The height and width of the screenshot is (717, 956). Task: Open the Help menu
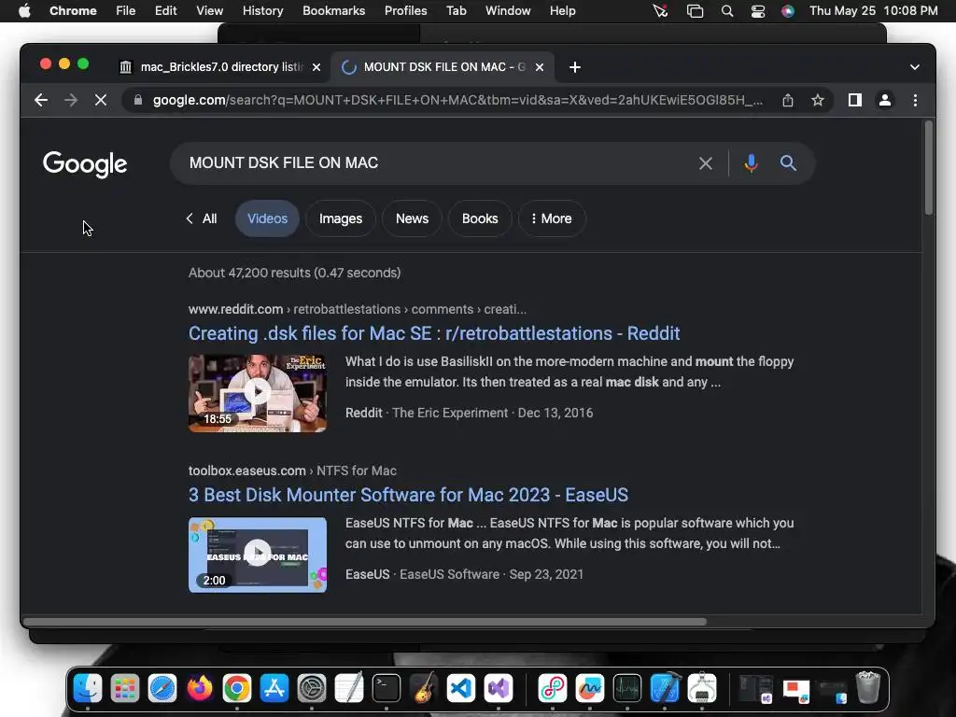[562, 11]
